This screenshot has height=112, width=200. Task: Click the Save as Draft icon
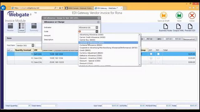point(163,16)
